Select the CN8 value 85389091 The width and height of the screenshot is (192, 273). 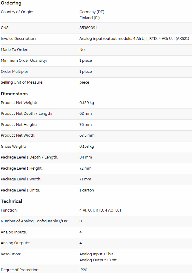(x=88, y=28)
